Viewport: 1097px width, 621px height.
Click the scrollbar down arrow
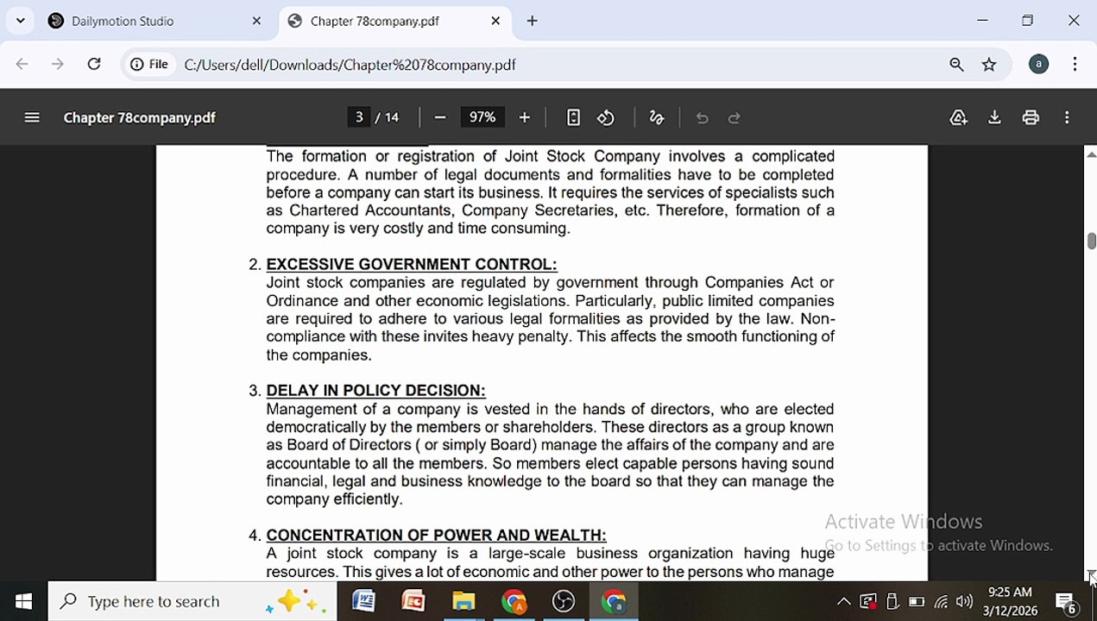tap(1091, 574)
